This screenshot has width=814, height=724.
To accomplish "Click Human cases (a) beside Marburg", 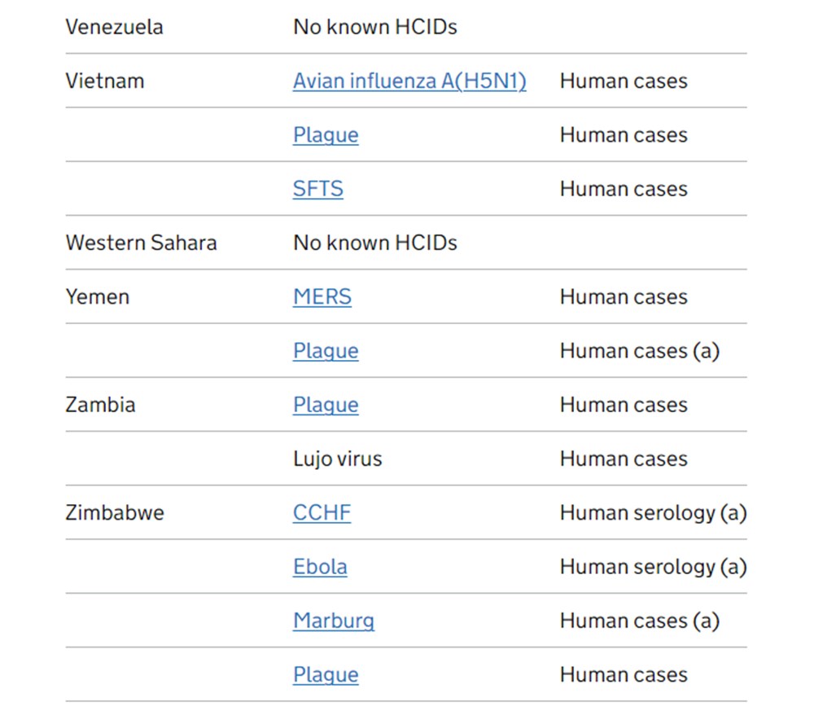I will (x=639, y=621).
